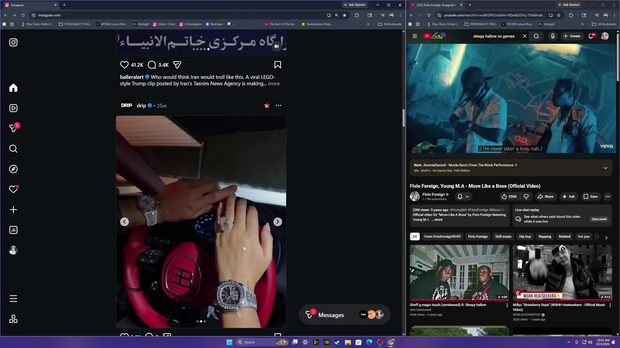Open the All Bookmarks folder in the Instagram window
The image size is (620, 348).
(390, 24)
